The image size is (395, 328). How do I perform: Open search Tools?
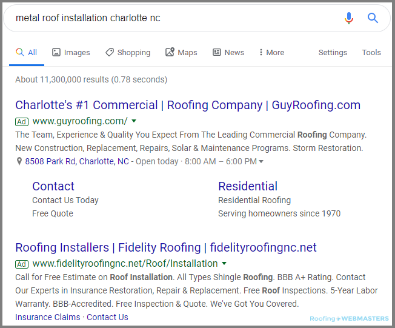pos(371,52)
